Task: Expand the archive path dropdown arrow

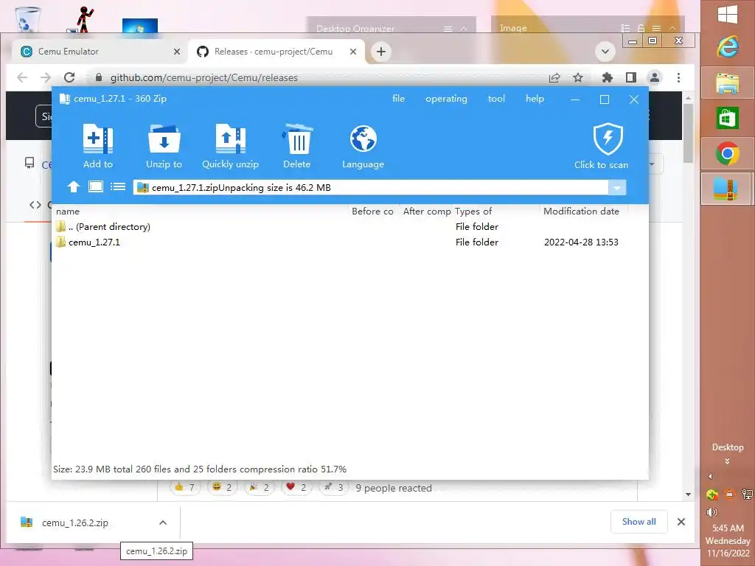Action: coord(617,188)
